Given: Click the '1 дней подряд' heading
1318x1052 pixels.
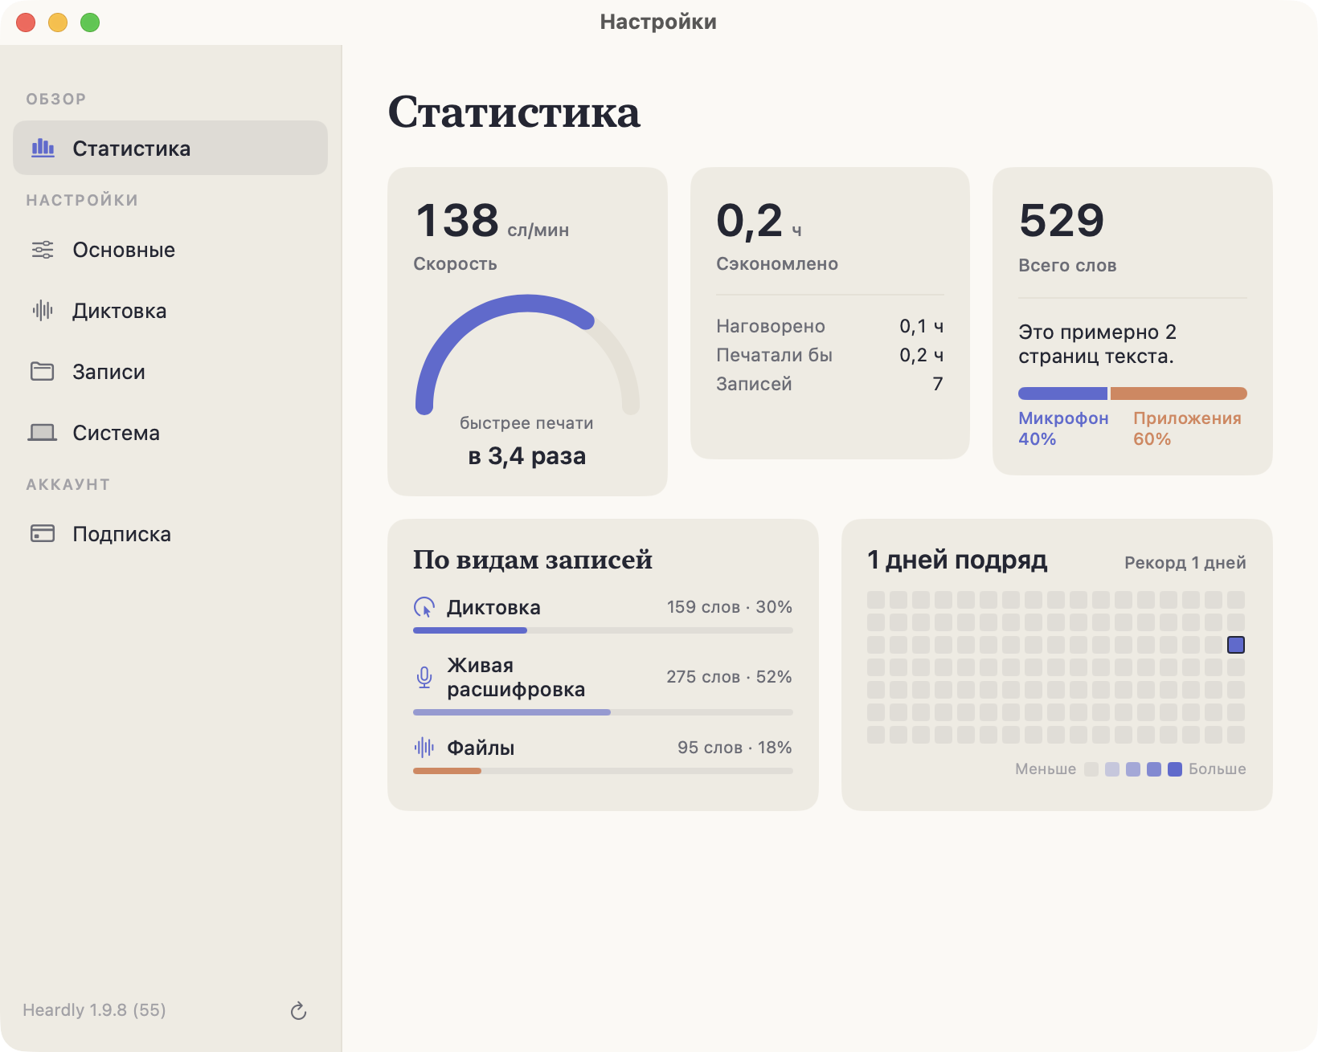Looking at the screenshot, I should click(957, 560).
